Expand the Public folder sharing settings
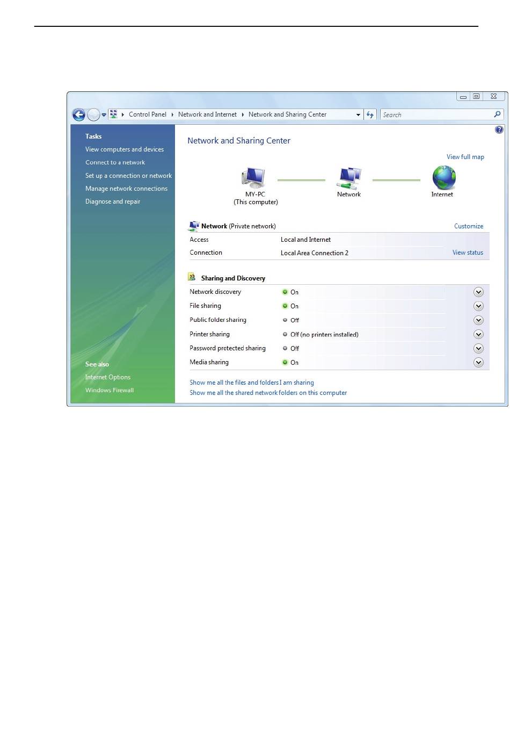The height and width of the screenshot is (742, 510). pos(478,320)
